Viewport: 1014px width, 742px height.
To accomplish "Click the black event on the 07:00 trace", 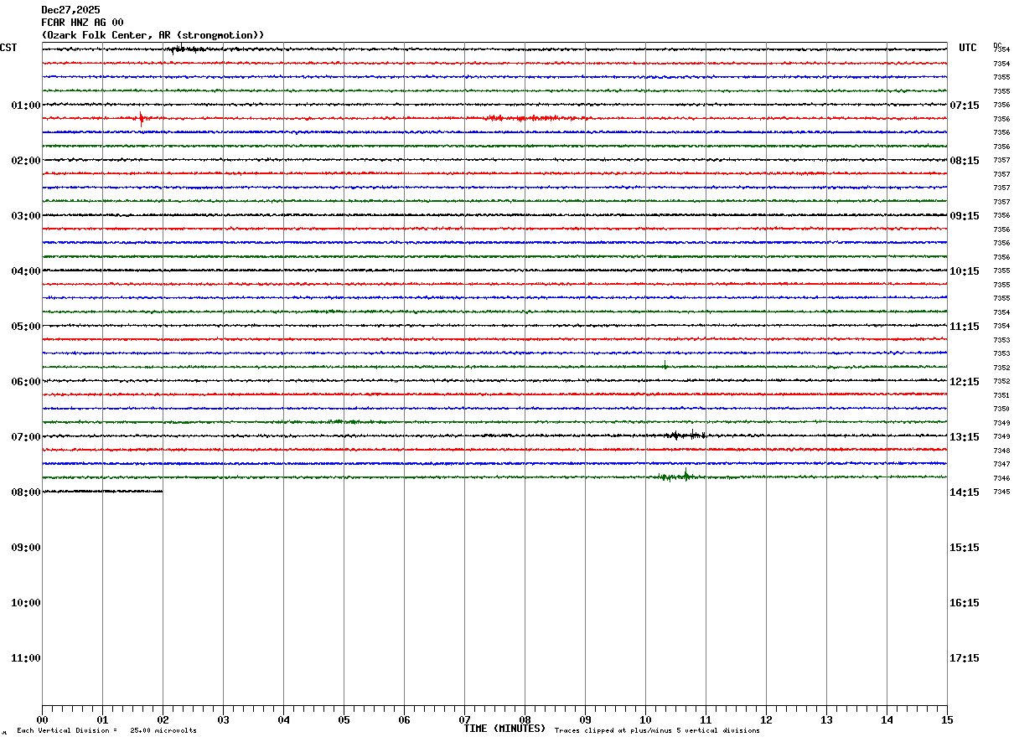I will (x=685, y=435).
